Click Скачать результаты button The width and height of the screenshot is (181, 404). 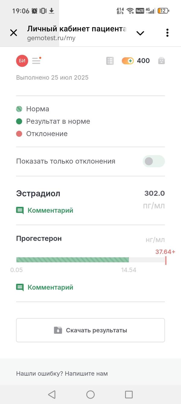click(x=91, y=330)
